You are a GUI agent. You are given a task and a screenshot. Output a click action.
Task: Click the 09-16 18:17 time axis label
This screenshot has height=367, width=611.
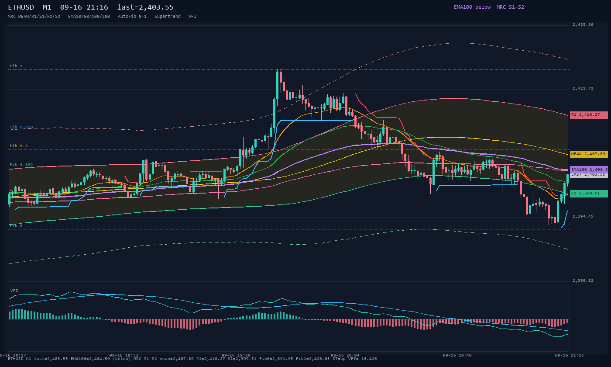[12, 355]
